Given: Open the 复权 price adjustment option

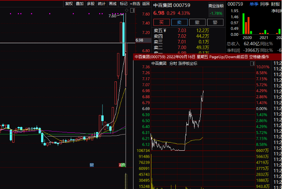Looking at the screenshot, I should coord(69,4).
